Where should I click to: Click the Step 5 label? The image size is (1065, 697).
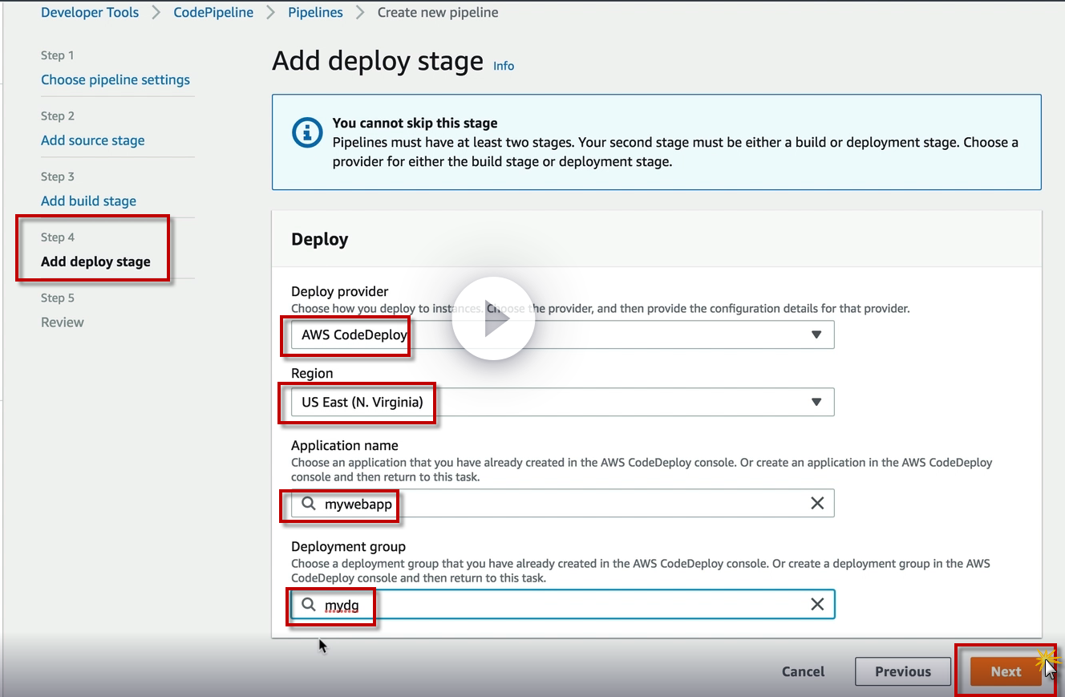pos(58,298)
